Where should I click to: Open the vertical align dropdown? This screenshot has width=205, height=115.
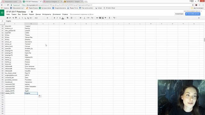tap(85, 18)
